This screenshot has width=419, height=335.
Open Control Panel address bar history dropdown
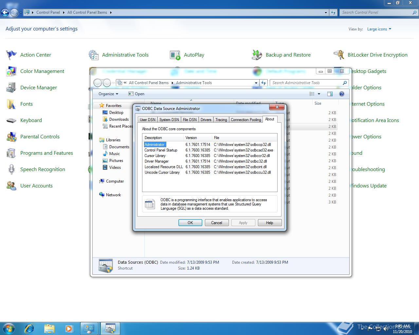326,13
